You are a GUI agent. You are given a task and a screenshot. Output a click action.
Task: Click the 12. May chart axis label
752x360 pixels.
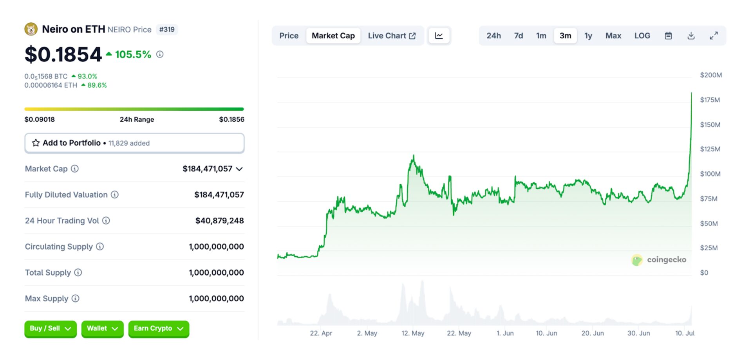(413, 333)
